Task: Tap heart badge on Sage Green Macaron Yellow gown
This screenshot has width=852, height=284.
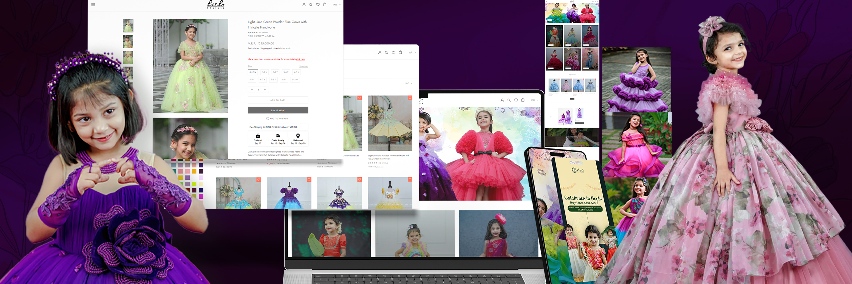Action: (x=410, y=98)
